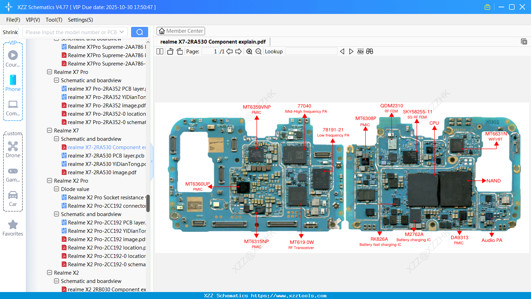This screenshot has height=299, width=531.
Task: Collapse the Realme X2 Pro tree node
Action: (50, 181)
